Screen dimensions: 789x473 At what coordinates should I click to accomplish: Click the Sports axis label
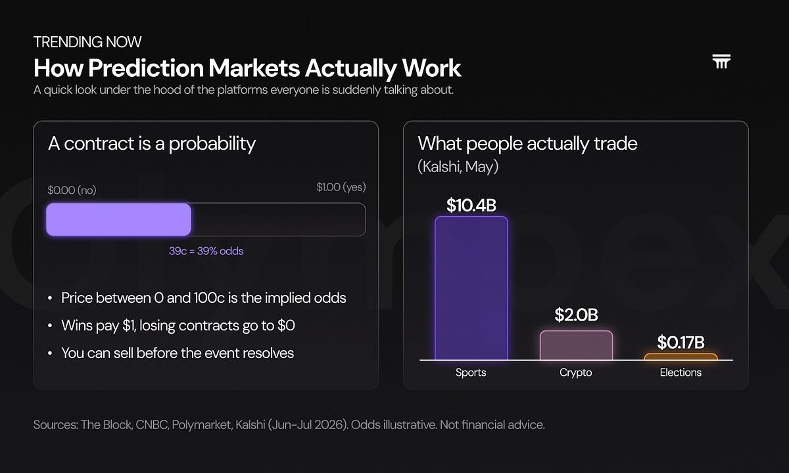click(x=471, y=372)
